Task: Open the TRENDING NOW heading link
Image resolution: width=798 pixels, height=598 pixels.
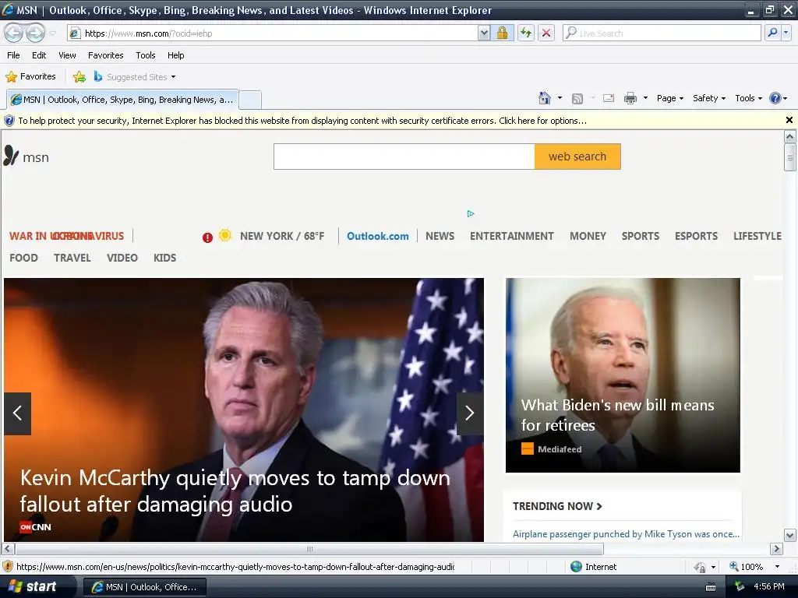Action: (557, 506)
